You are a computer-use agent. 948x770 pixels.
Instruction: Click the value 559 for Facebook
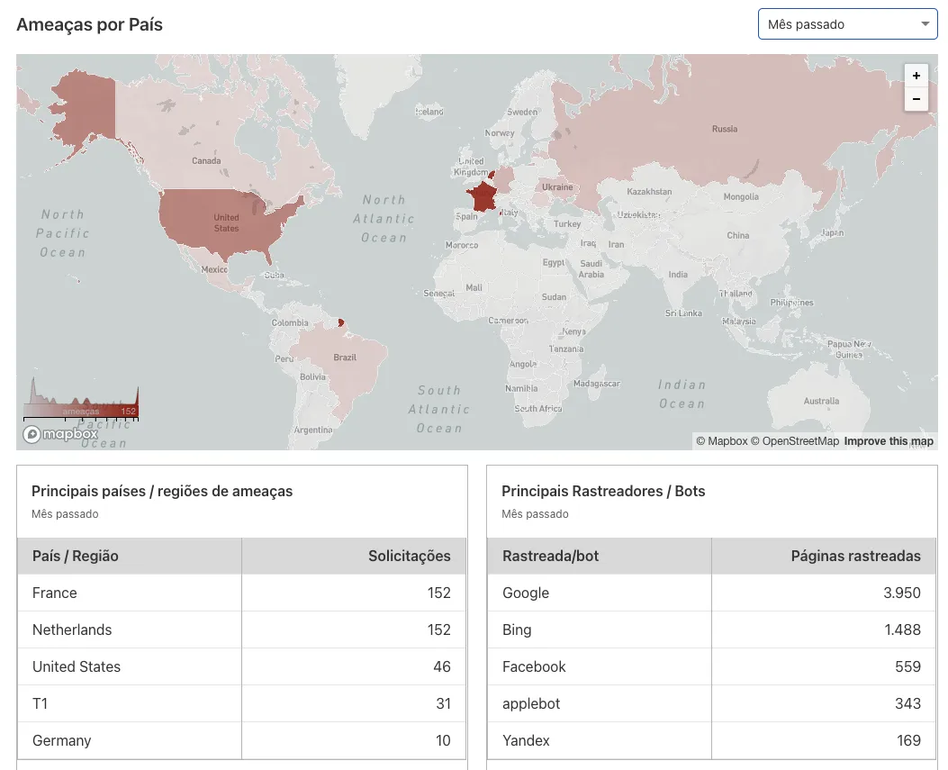pos(908,666)
